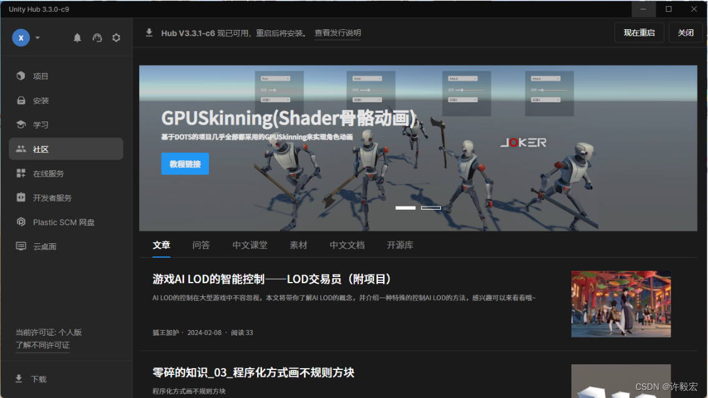
Task: Click the online services grid icon
Action: pos(21,173)
